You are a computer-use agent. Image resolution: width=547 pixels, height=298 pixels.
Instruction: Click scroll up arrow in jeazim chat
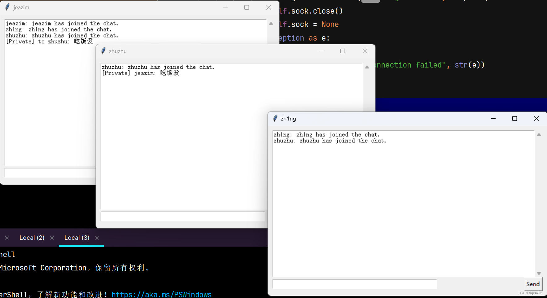coord(271,24)
